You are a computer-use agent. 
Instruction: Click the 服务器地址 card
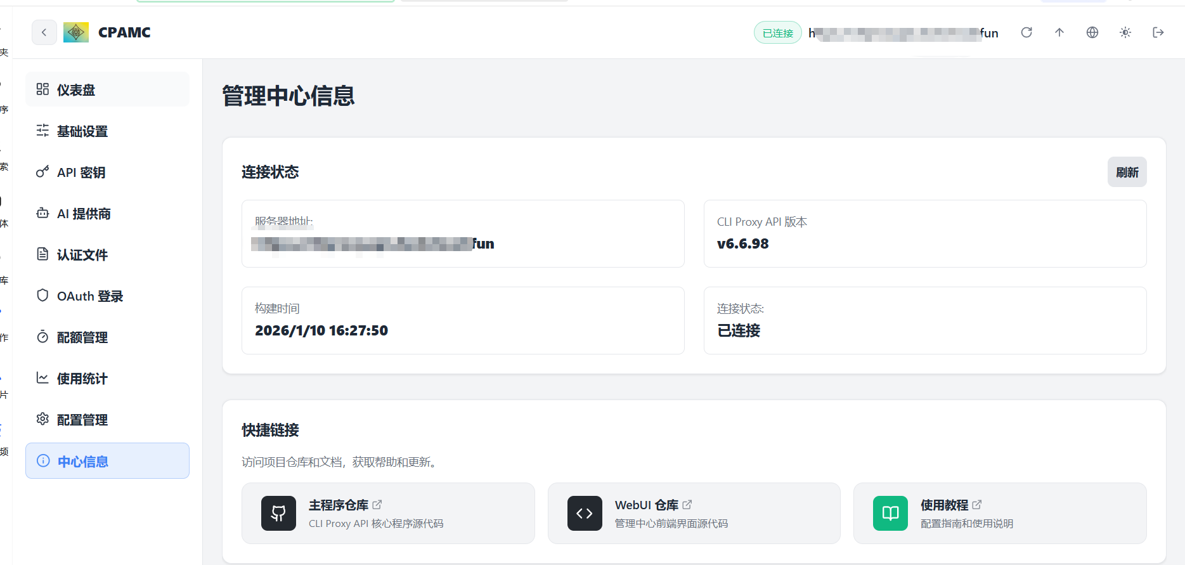click(463, 233)
